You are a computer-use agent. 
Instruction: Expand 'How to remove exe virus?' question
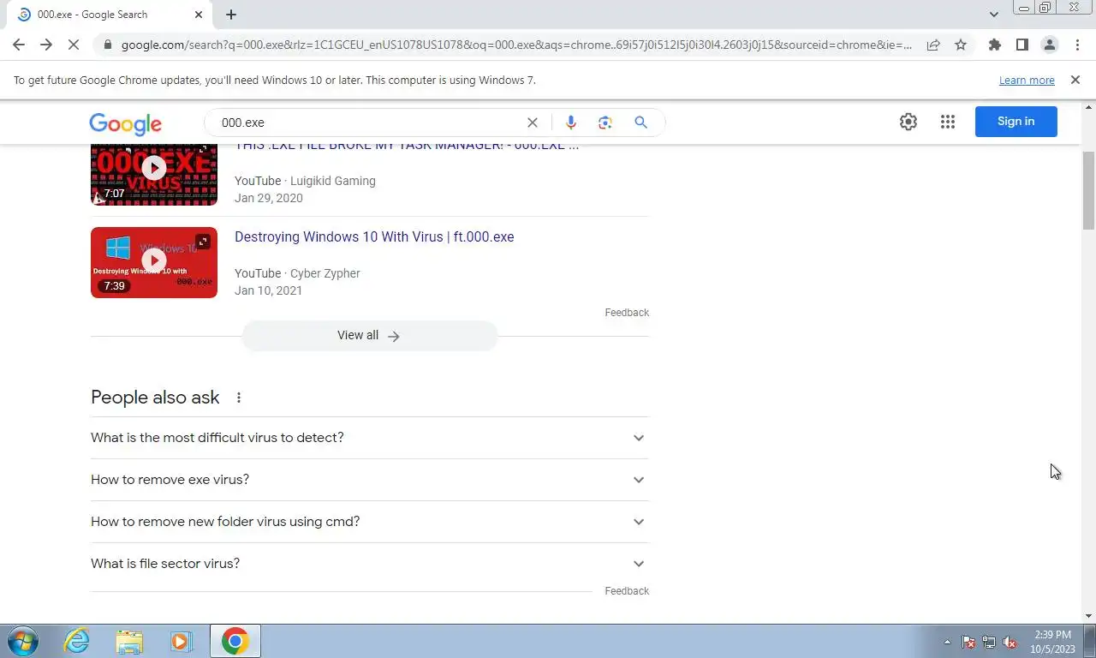pyautogui.click(x=370, y=480)
